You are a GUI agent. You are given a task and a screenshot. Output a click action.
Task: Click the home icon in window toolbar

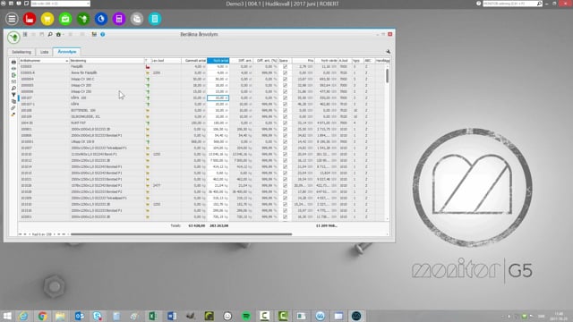(58, 34)
